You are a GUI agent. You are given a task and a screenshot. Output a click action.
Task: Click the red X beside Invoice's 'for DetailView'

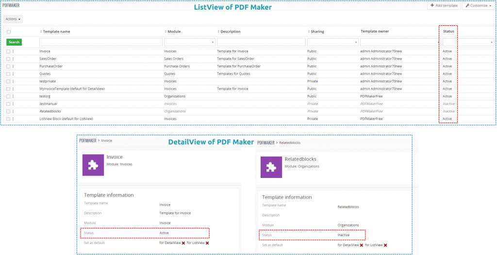click(x=183, y=243)
